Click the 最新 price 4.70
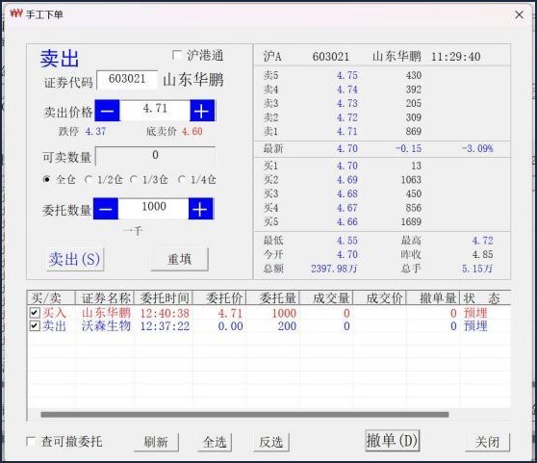Viewport: 537px width, 463px height. (347, 148)
